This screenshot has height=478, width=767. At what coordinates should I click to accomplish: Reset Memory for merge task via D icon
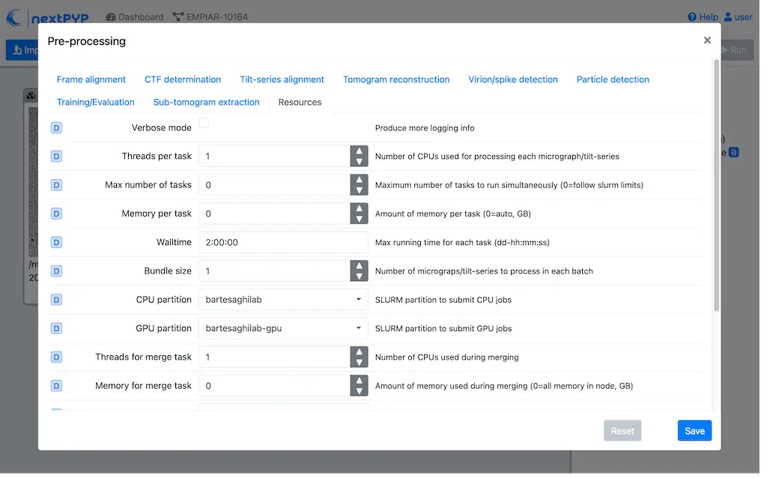coord(56,386)
